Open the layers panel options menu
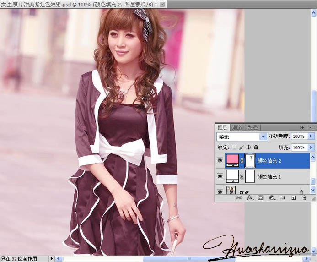Viewport: 317px width, 262px height. [x=312, y=127]
